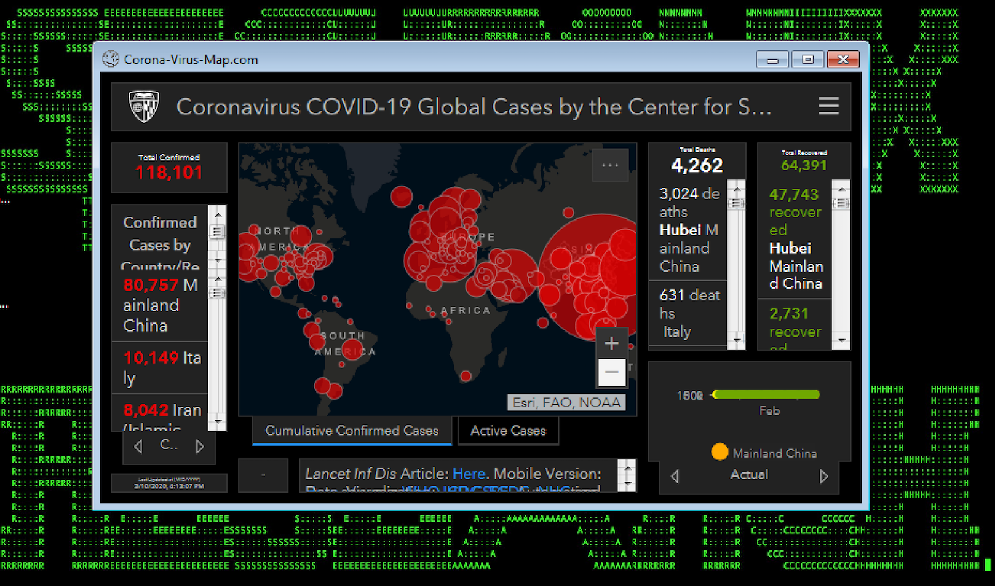
Task: Click the map options ellipsis button
Action: [x=610, y=165]
